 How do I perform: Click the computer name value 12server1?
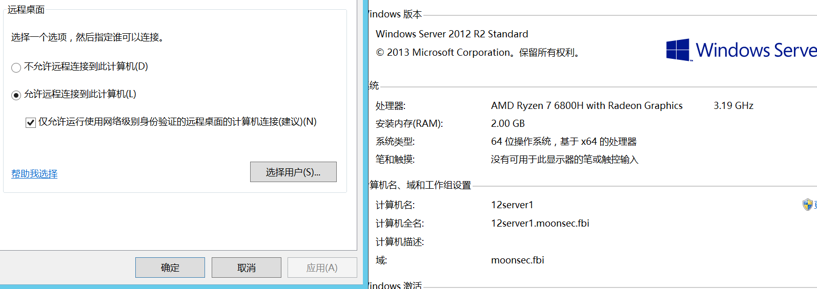tap(512, 205)
